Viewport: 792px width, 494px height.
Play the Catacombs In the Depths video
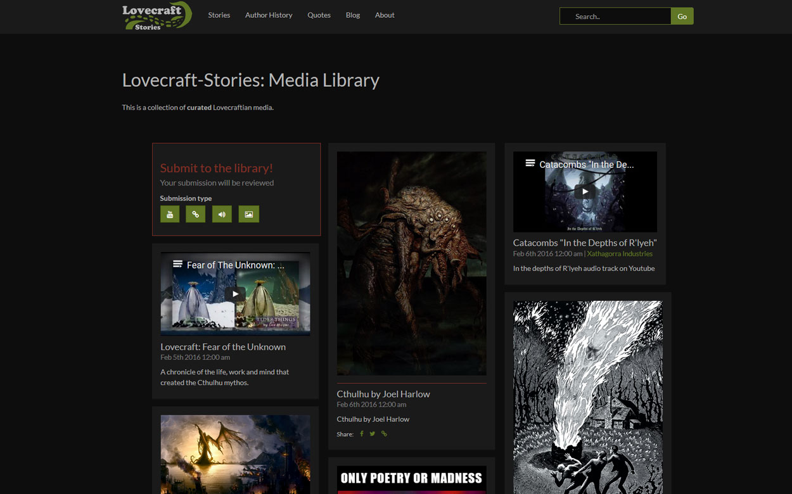(x=585, y=191)
